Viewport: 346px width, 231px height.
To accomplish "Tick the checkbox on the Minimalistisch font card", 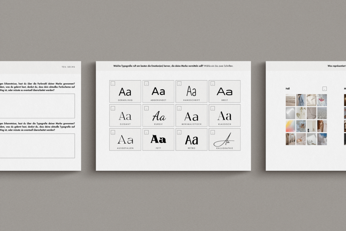I will pos(179,108).
